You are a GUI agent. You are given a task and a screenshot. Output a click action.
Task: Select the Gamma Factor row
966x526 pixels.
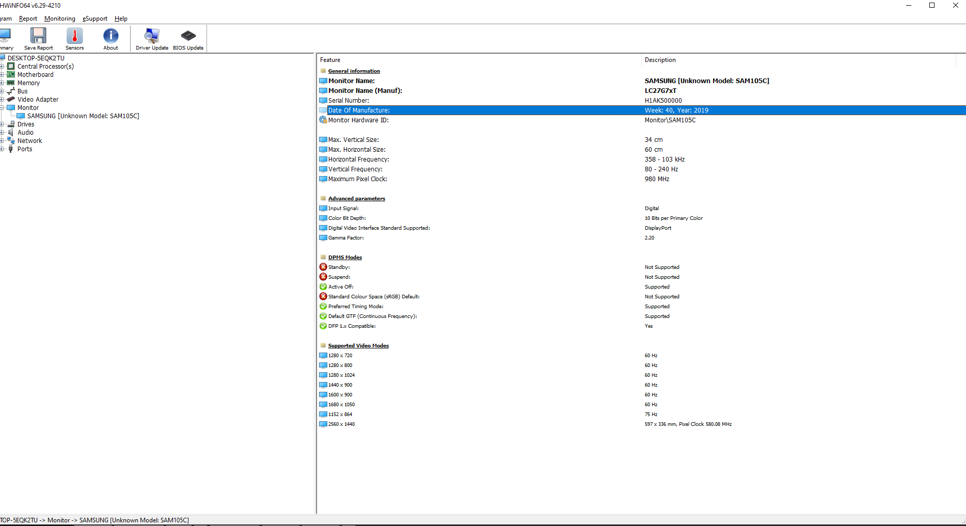coord(641,237)
